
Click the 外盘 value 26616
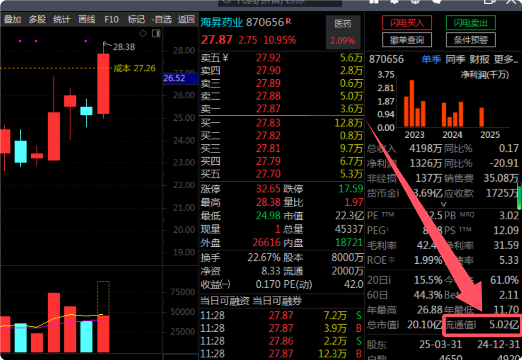tap(266, 243)
